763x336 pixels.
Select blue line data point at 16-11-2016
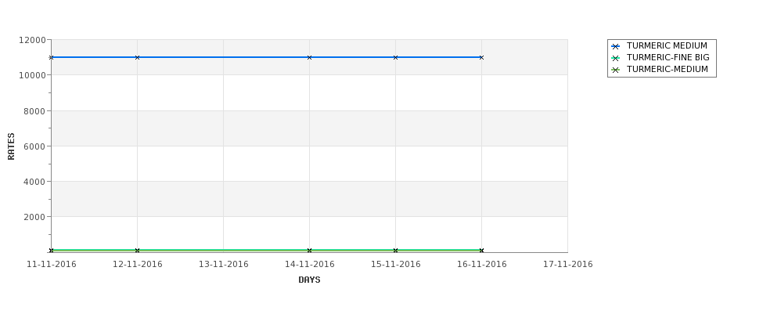coord(481,57)
